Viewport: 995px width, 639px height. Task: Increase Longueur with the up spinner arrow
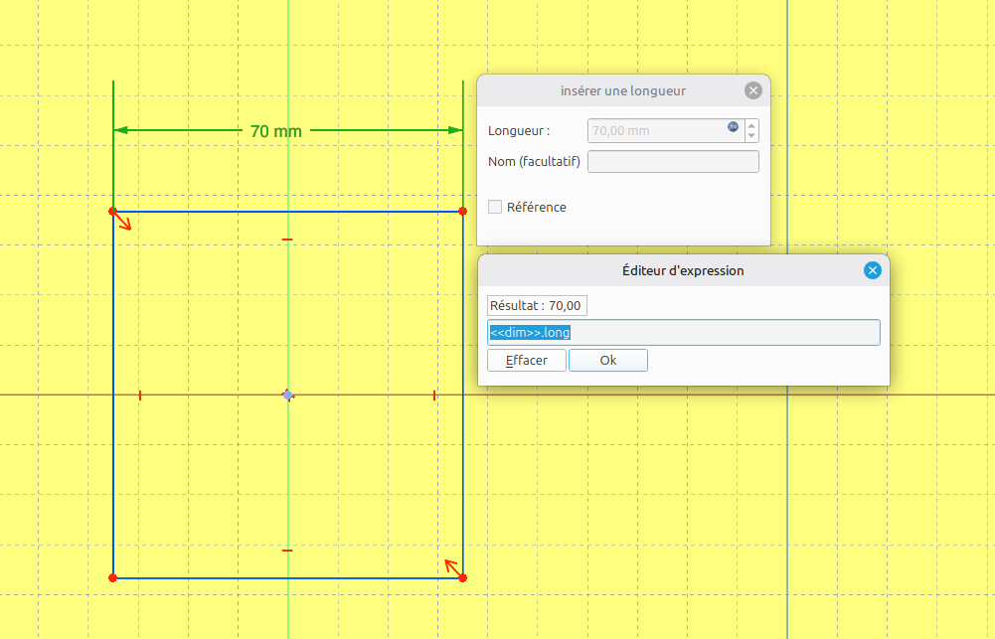[x=751, y=125]
